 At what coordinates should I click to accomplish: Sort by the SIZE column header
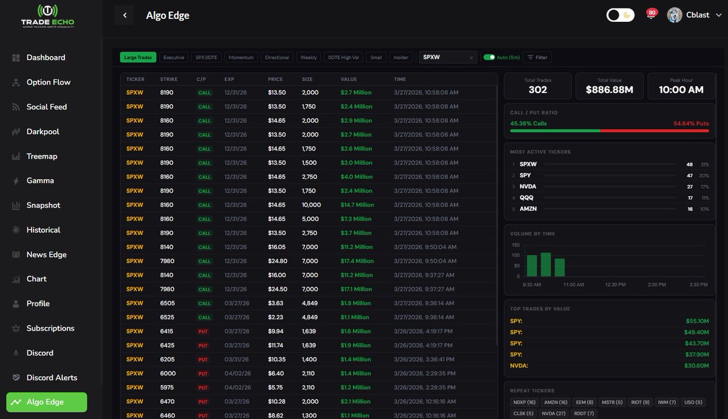[308, 80]
